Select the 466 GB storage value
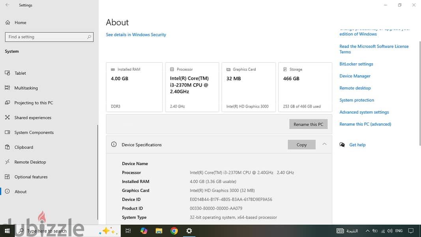 pyautogui.click(x=291, y=79)
